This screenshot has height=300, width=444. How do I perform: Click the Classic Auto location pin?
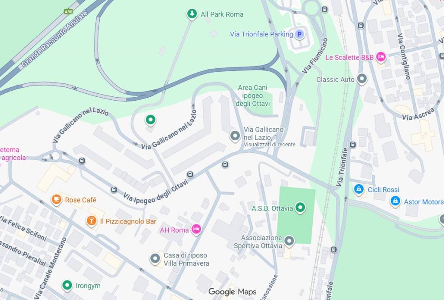(x=362, y=79)
